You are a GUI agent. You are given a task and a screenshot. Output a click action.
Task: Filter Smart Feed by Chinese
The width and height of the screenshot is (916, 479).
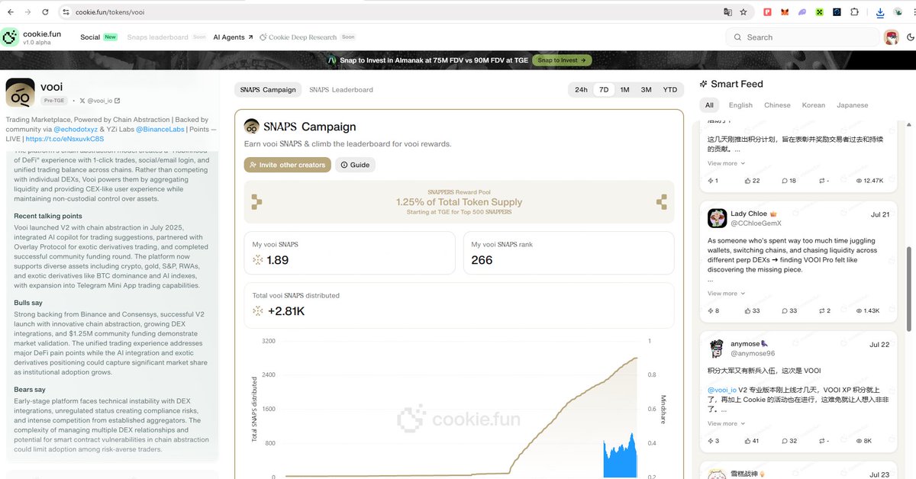[777, 105]
